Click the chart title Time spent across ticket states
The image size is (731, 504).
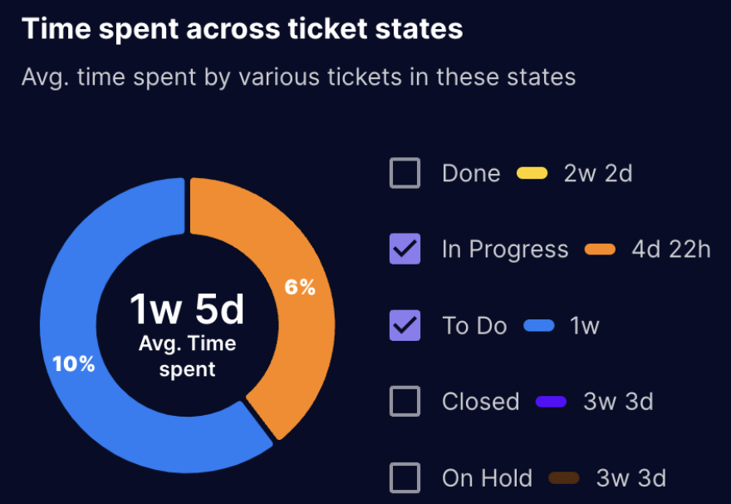[x=243, y=28]
